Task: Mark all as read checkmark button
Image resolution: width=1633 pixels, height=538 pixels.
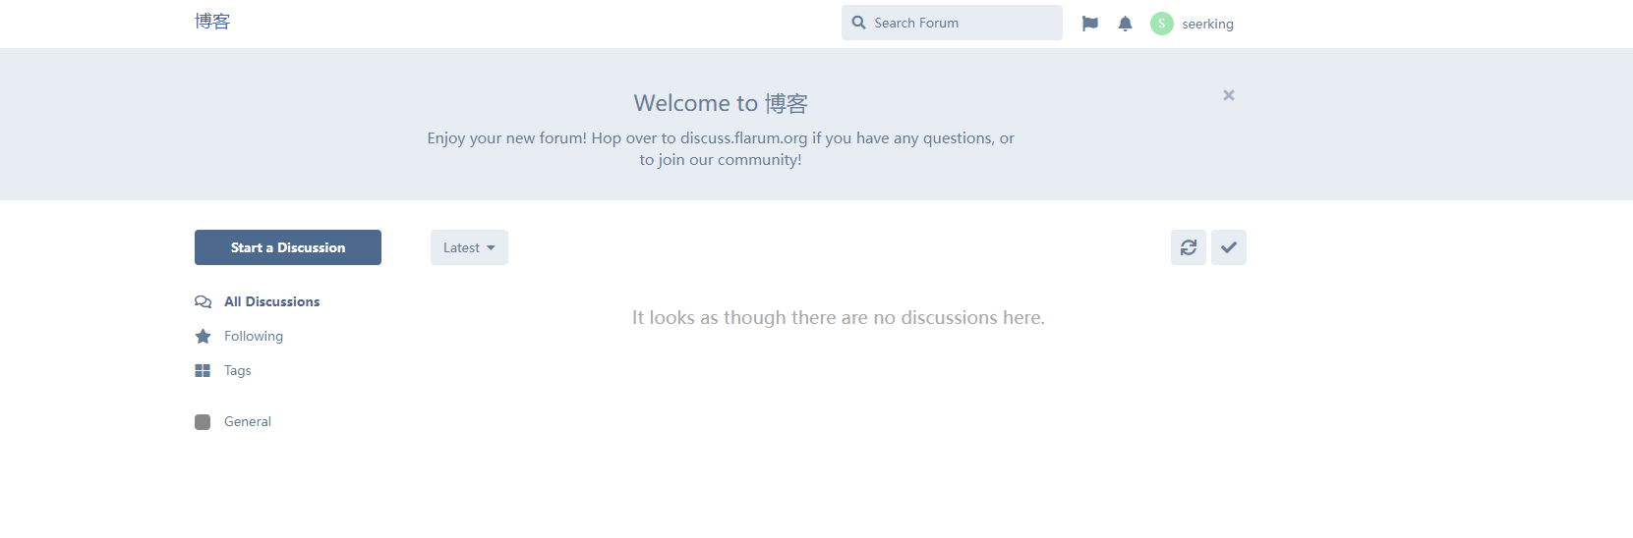Action: [x=1229, y=247]
